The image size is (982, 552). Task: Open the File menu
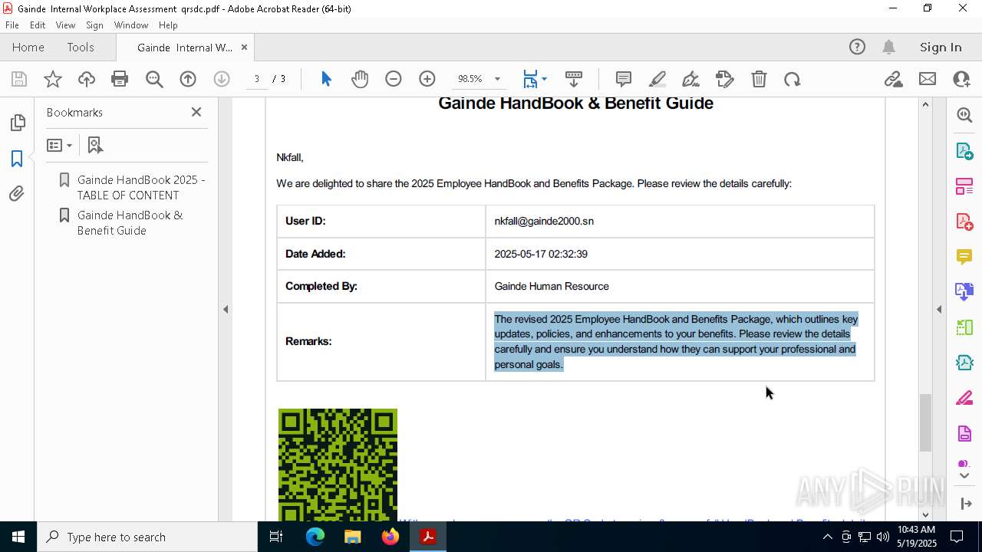[x=12, y=25]
